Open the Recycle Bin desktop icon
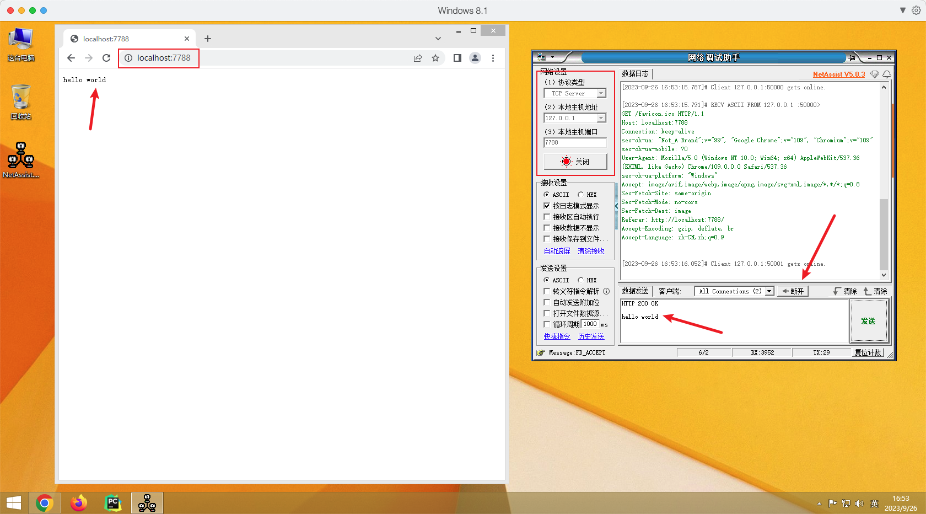Viewport: 926px width, 514px height. tap(21, 103)
